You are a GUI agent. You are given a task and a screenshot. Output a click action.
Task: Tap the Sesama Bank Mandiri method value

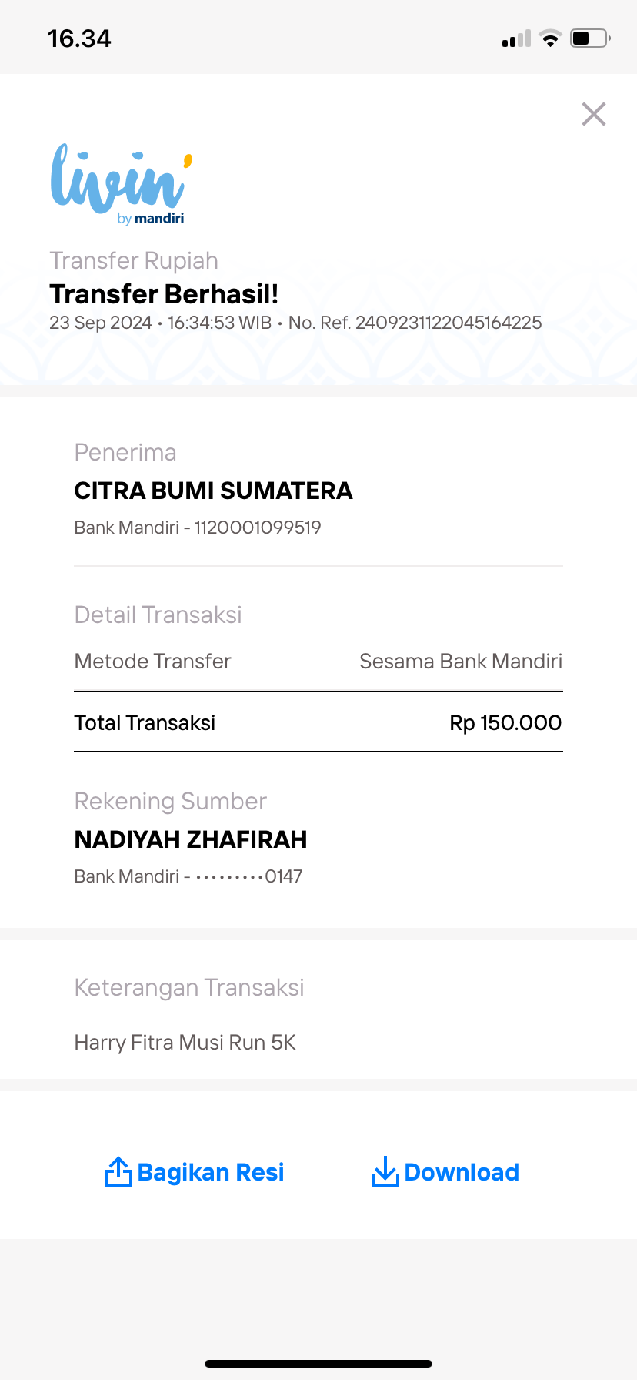point(461,662)
